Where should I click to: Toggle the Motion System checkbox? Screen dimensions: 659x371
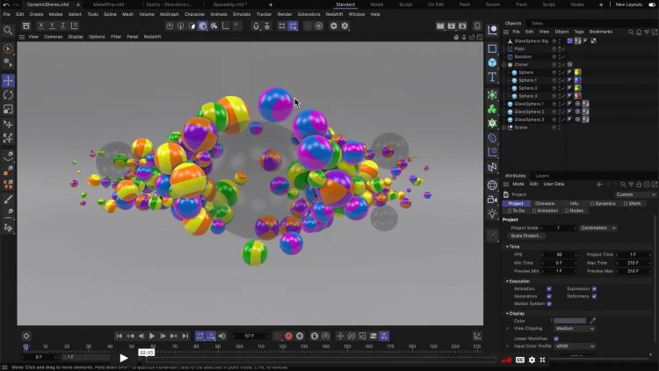click(x=549, y=303)
